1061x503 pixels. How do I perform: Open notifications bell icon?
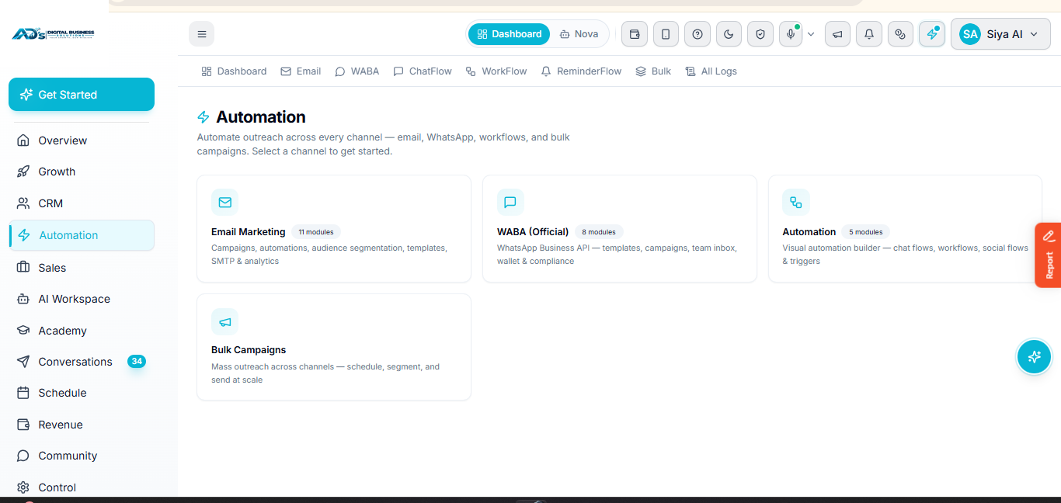[869, 34]
